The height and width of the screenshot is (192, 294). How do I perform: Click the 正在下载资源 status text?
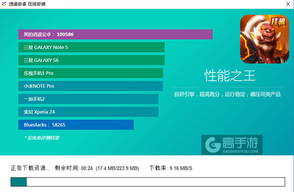30,168
